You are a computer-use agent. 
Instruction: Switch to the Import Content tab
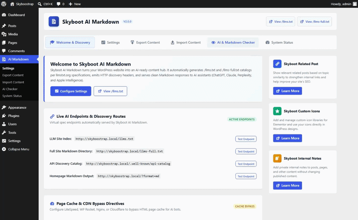[x=186, y=42]
